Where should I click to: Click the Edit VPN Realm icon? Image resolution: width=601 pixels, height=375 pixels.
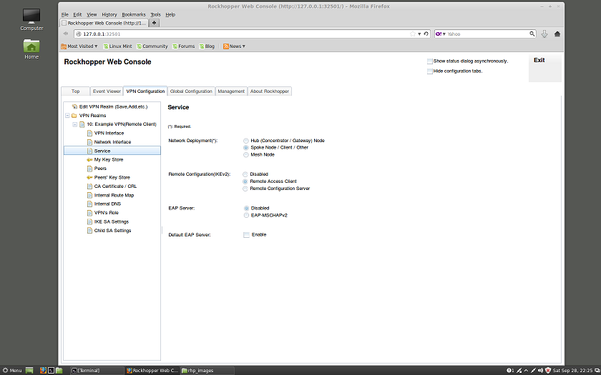pyautogui.click(x=74, y=106)
